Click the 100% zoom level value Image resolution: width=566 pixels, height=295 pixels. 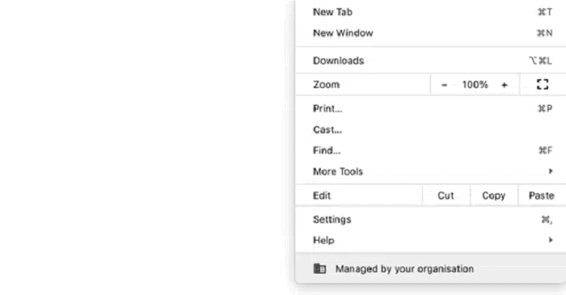[475, 85]
